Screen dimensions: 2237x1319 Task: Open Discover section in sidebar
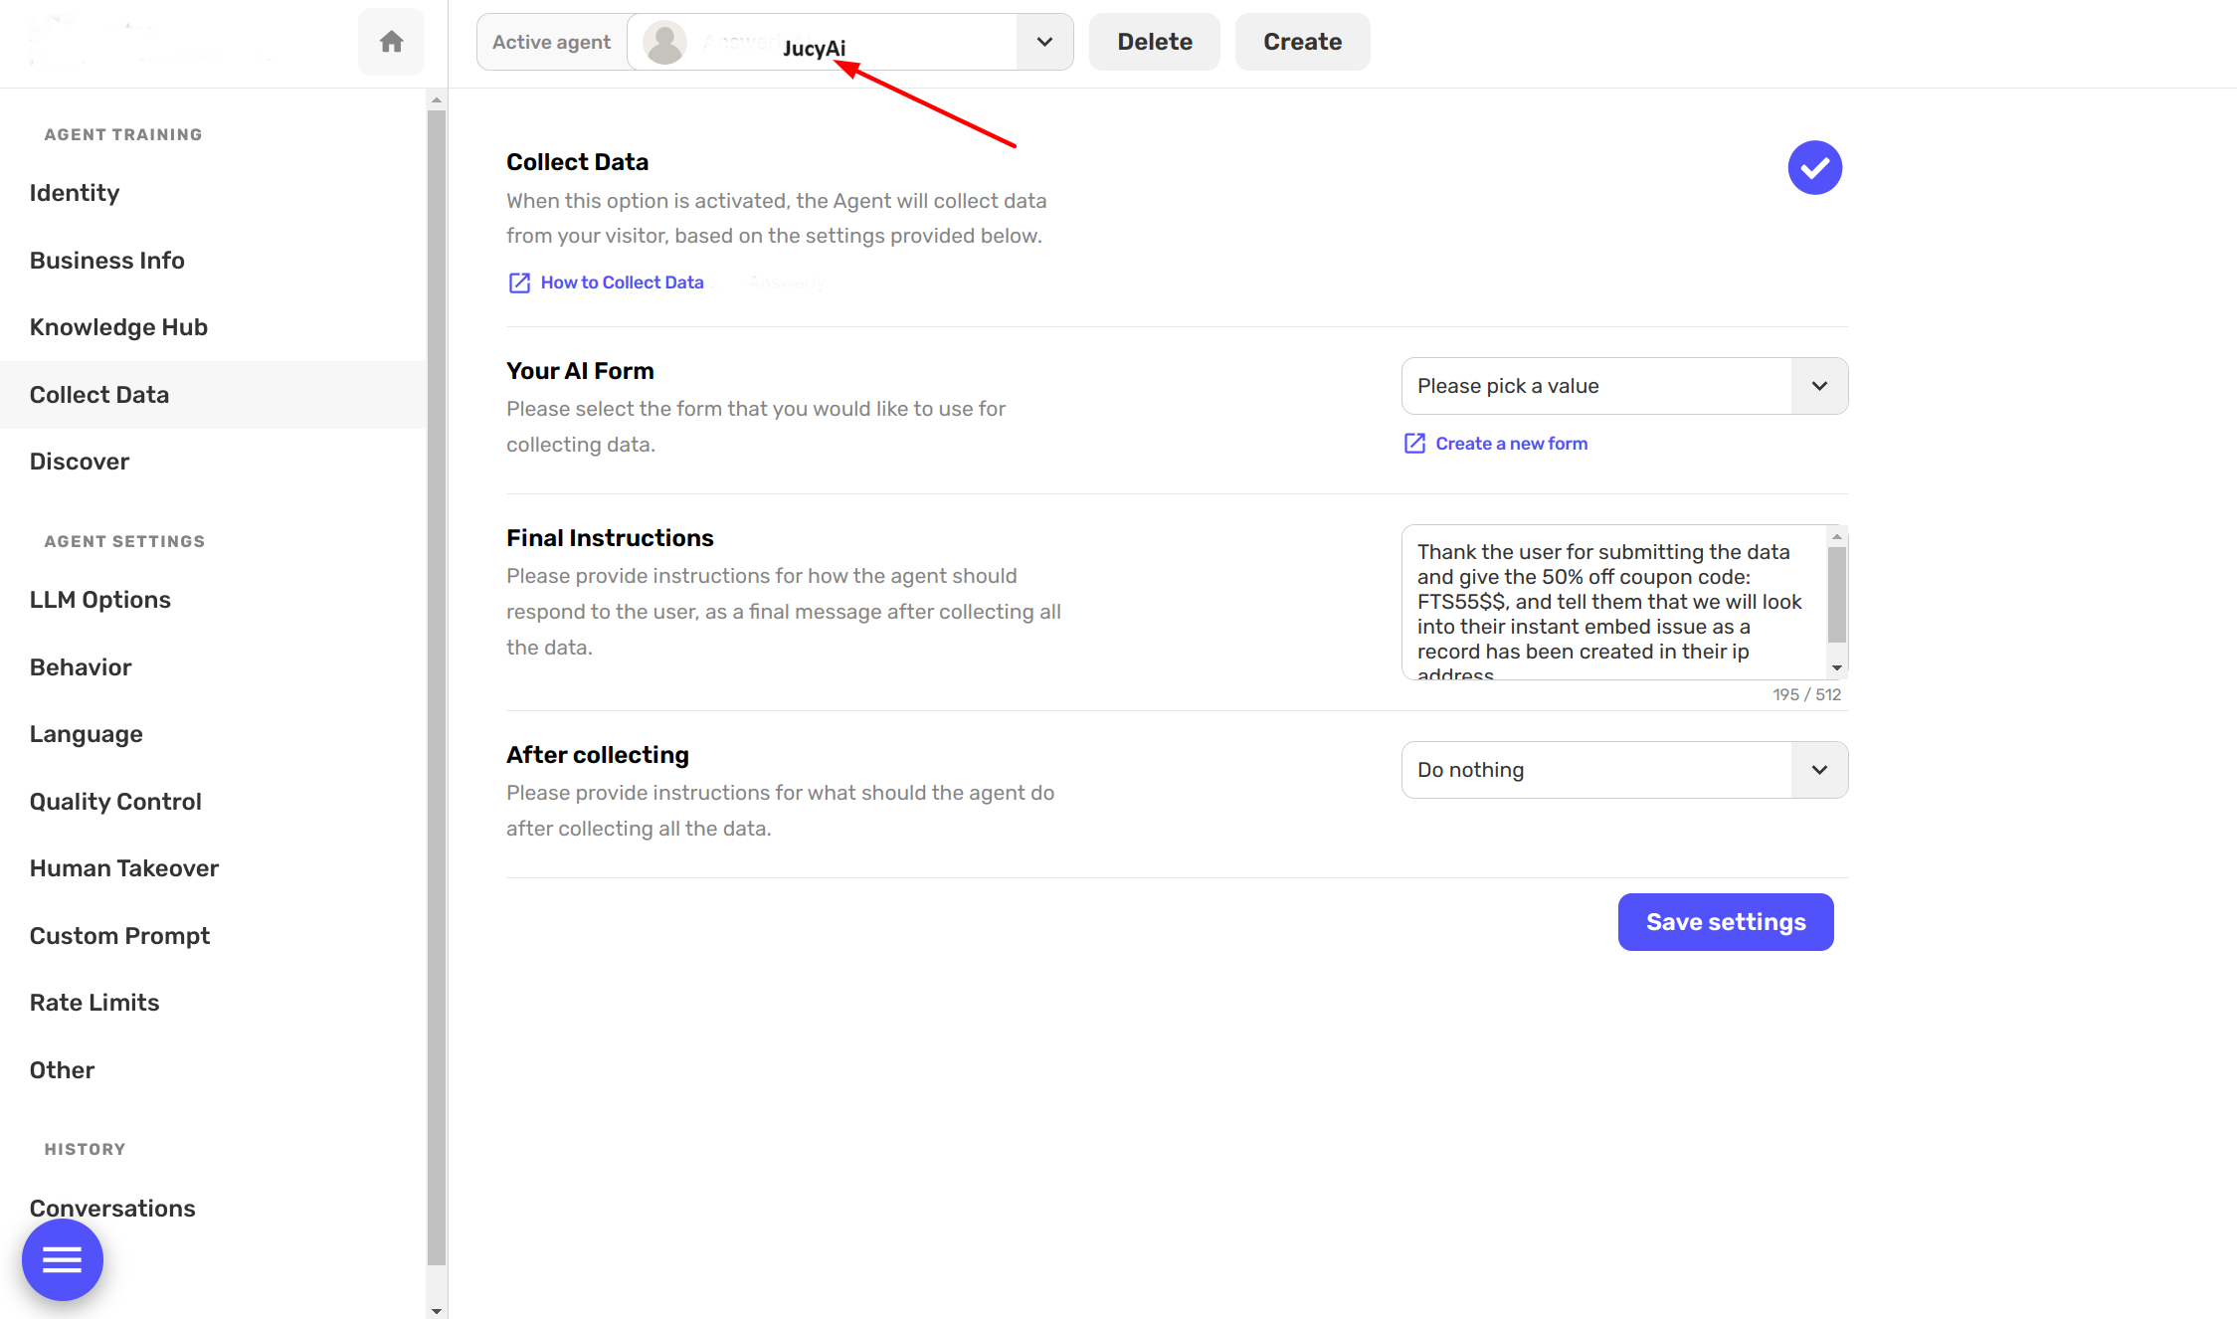(x=79, y=462)
